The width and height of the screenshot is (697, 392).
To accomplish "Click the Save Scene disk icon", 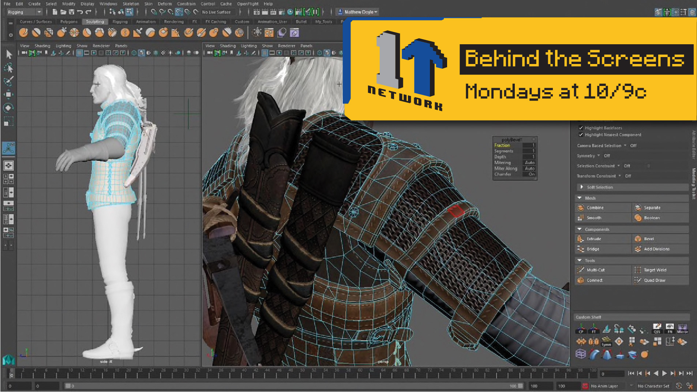I will tap(72, 12).
